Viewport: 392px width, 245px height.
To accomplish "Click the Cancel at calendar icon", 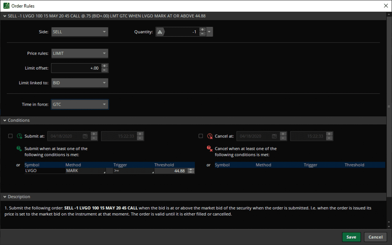I will 274,136.
